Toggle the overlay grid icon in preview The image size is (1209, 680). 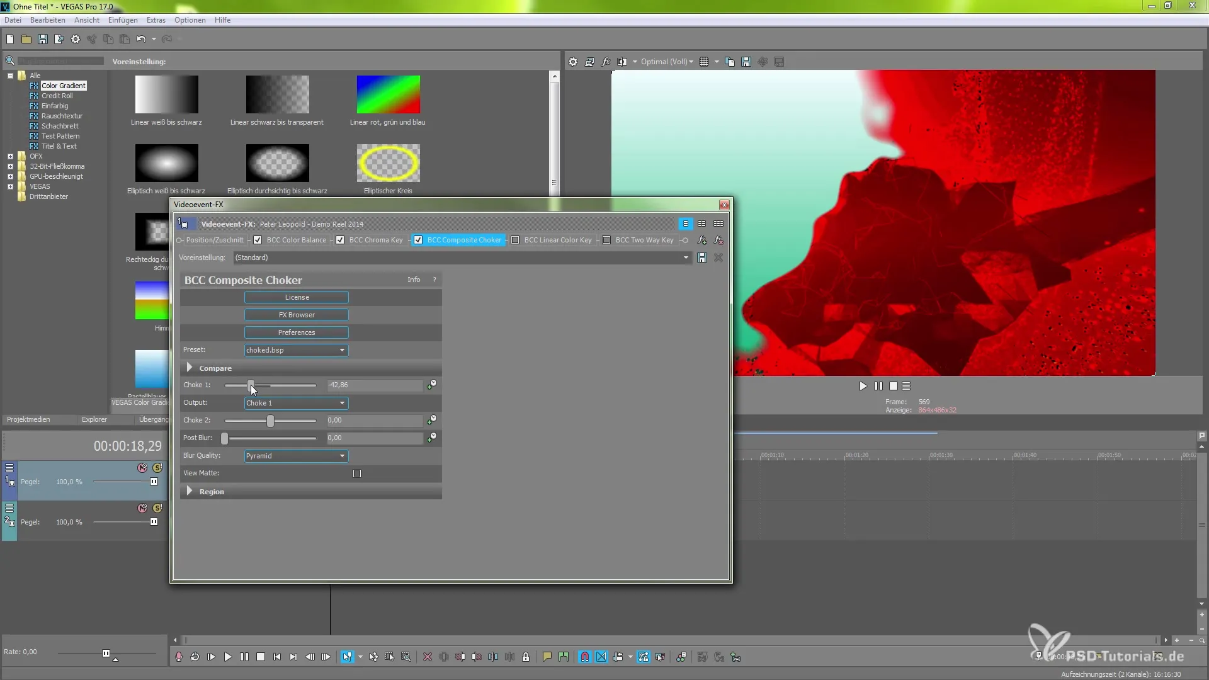tap(704, 62)
